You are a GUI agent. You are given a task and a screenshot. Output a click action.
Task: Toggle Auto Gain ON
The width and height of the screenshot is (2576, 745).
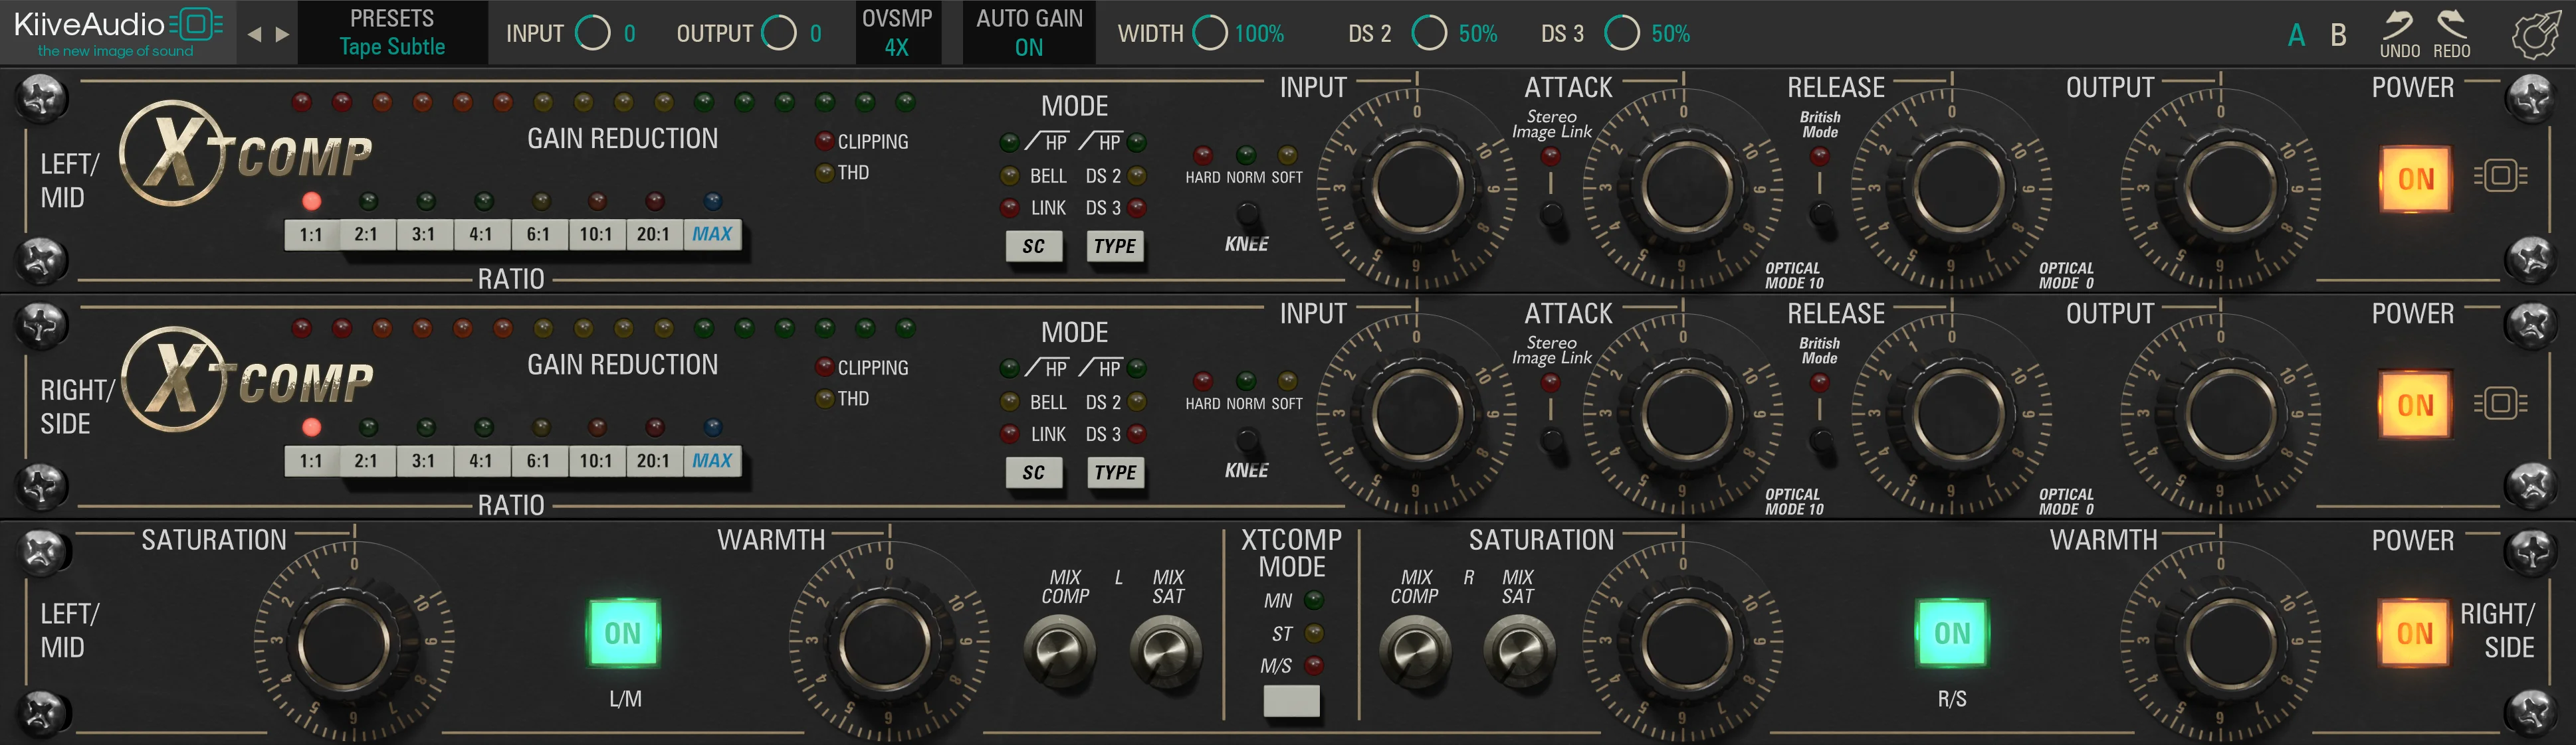pyautogui.click(x=1029, y=33)
